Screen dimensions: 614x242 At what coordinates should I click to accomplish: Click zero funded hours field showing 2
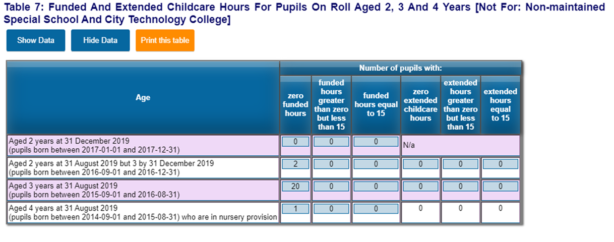point(295,164)
